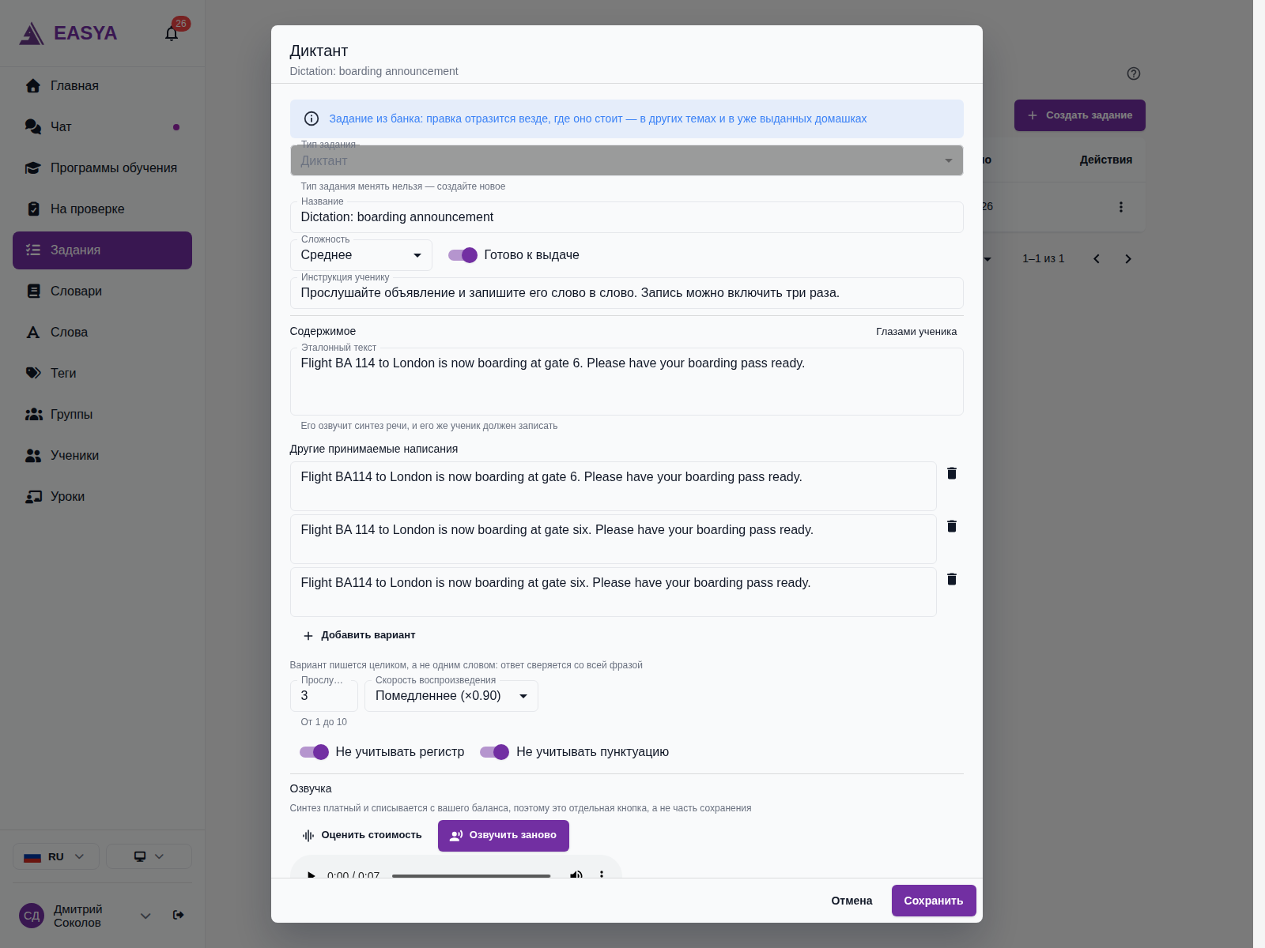Image resolution: width=1265 pixels, height=948 pixels.
Task: Expand the playback speed dropdown
Action: (x=451, y=696)
